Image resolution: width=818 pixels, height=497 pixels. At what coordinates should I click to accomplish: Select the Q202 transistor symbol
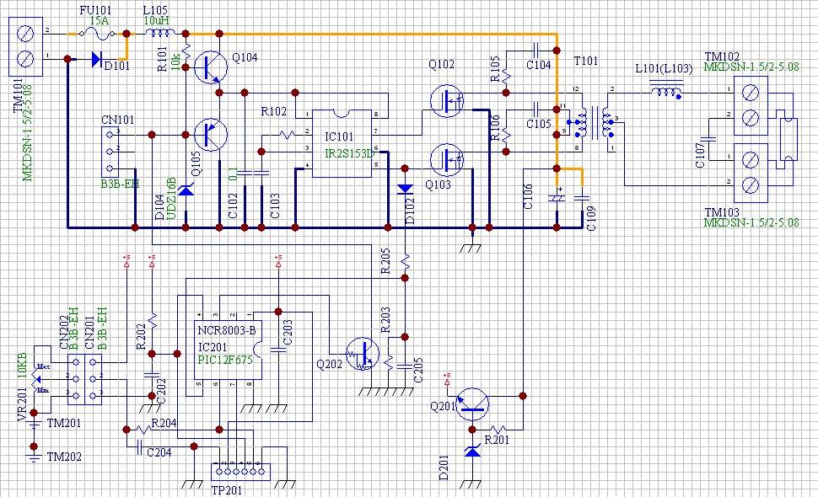(x=363, y=355)
